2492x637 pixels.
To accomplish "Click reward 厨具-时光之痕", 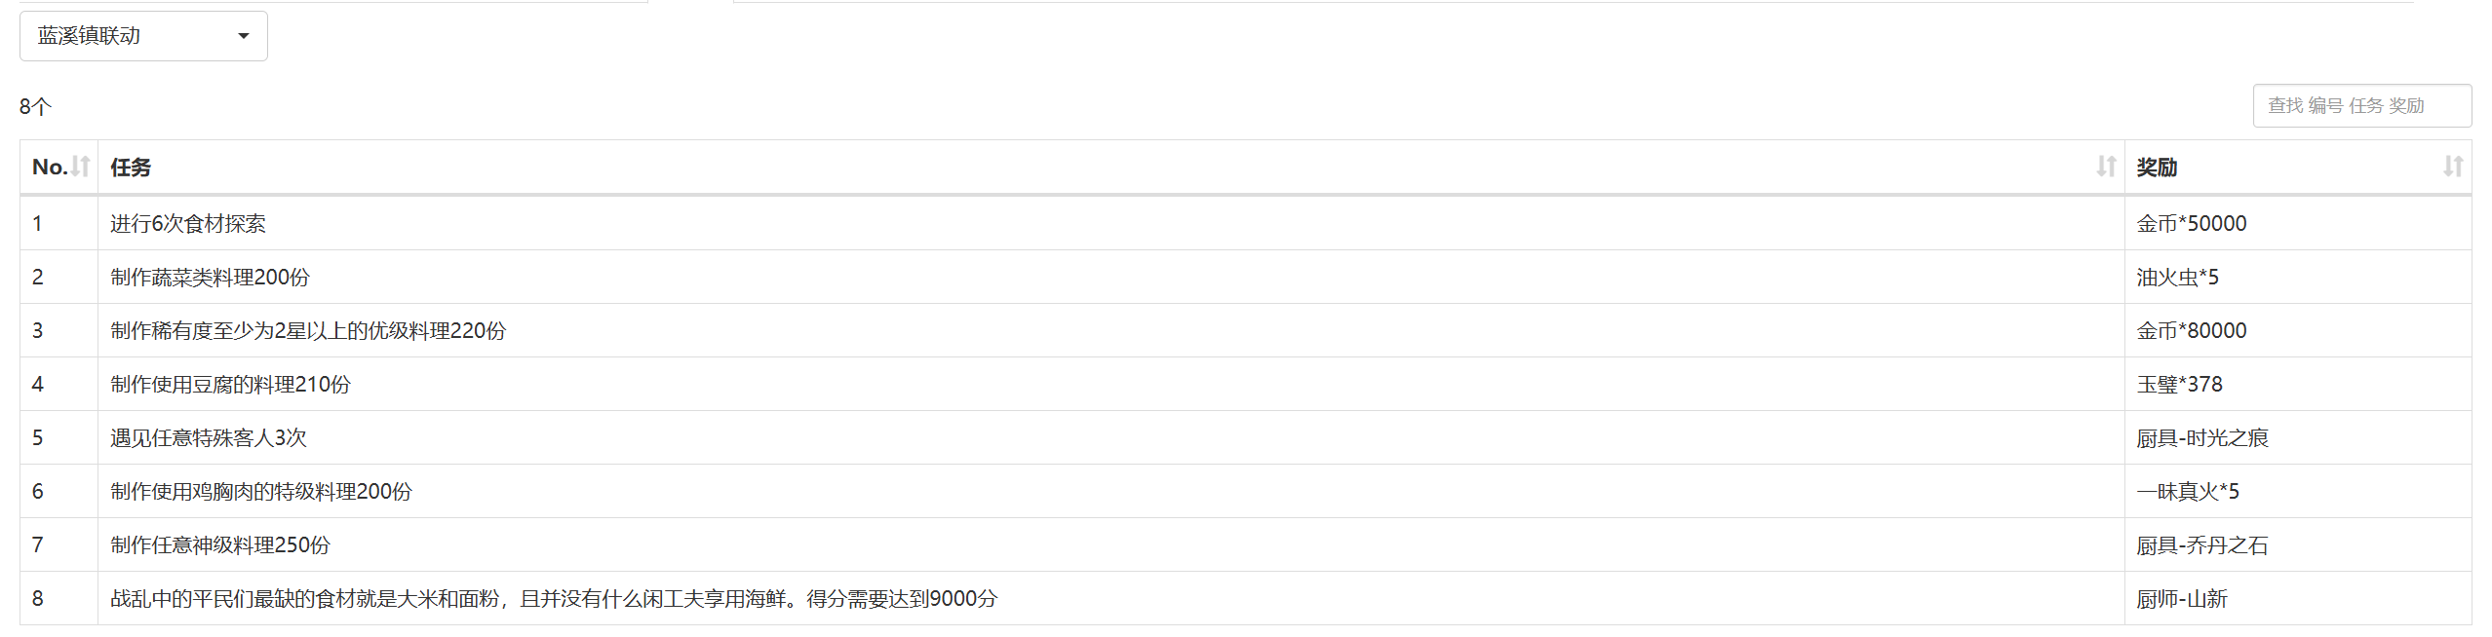I will tap(2202, 437).
